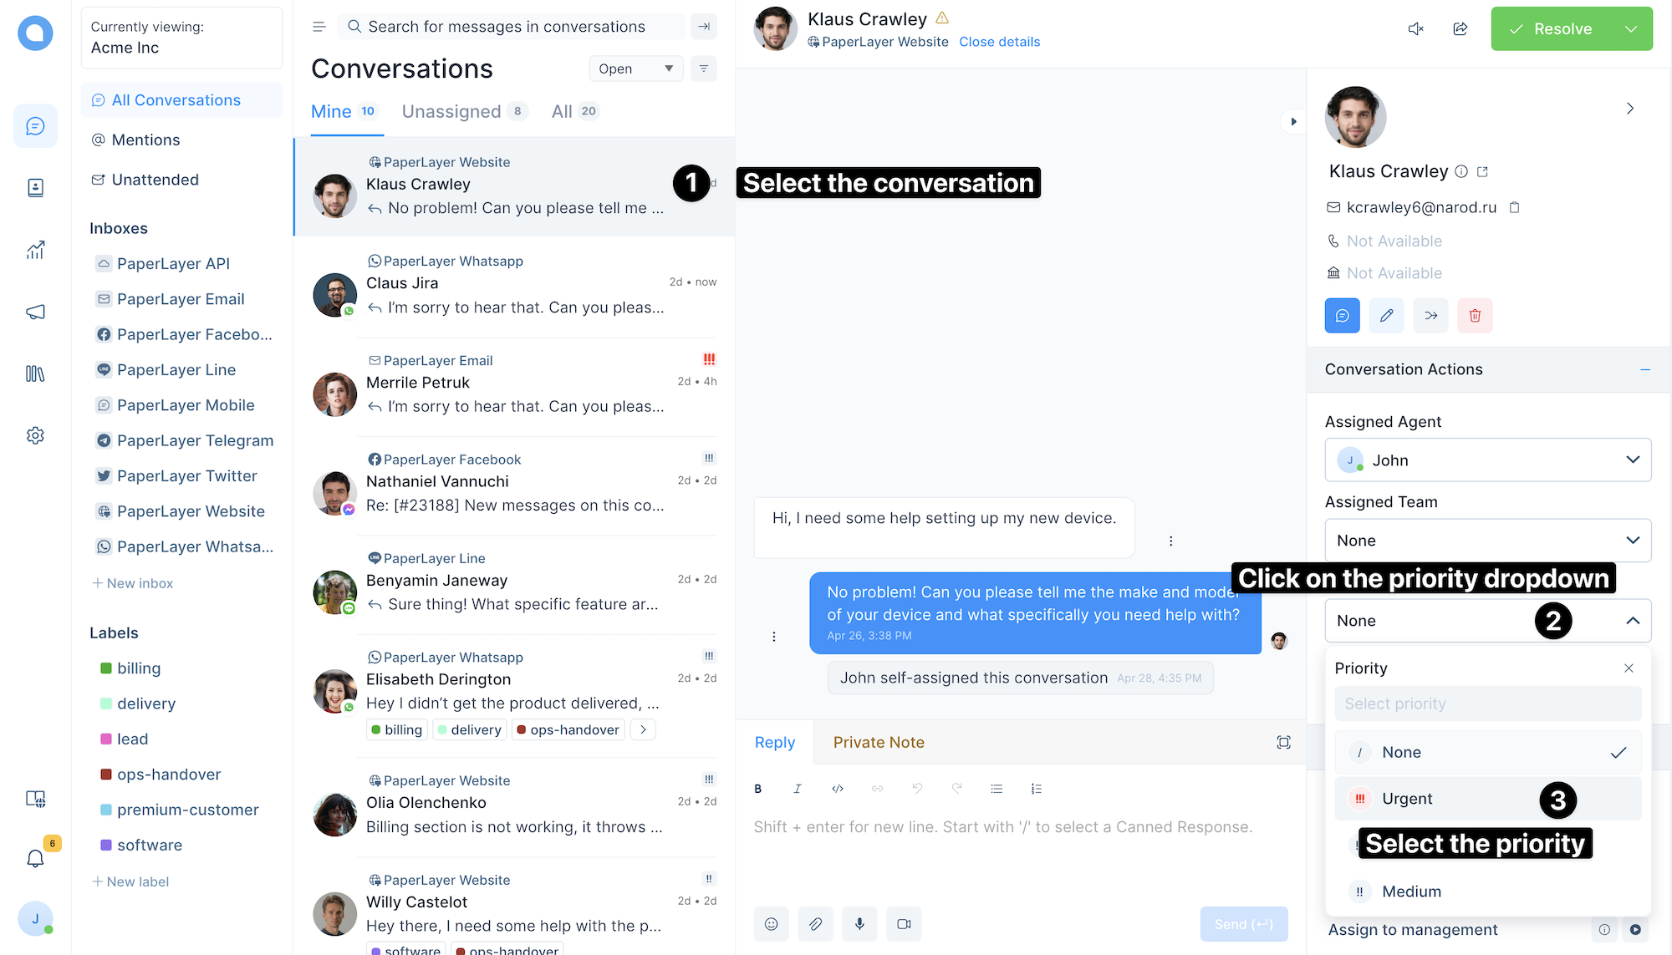
Task: Click the conversation filter icon
Action: (x=704, y=69)
